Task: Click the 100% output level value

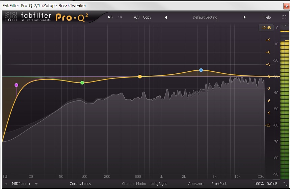Action: click(259, 184)
